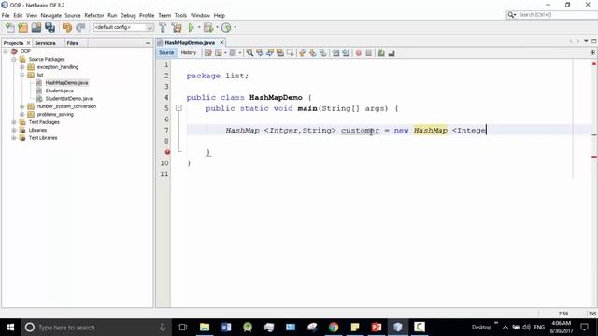
Task: Switch to the History editor view
Action: coord(189,53)
